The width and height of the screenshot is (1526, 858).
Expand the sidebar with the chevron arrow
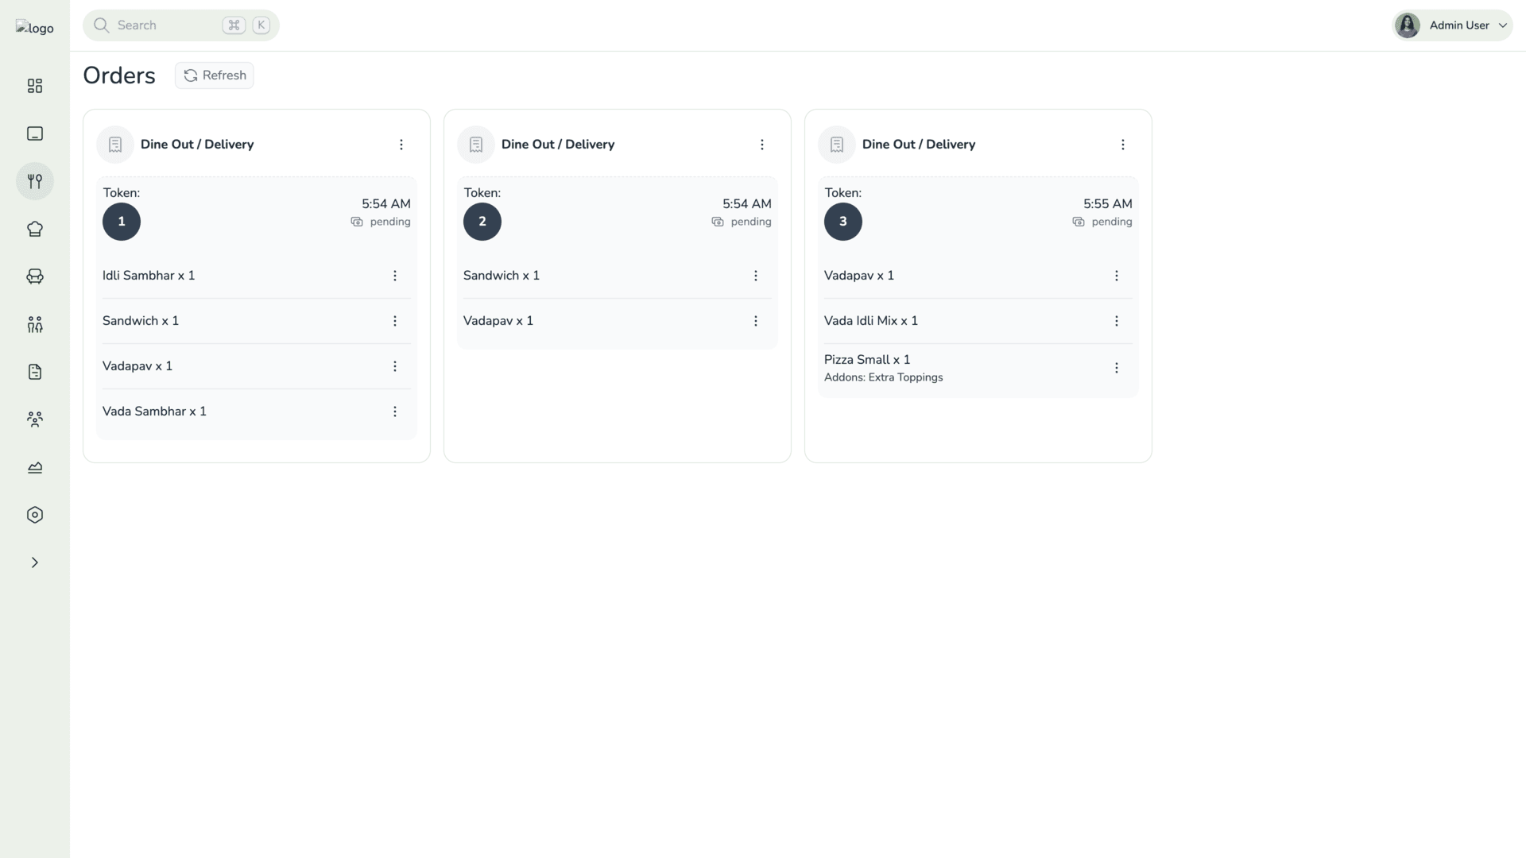coord(35,562)
